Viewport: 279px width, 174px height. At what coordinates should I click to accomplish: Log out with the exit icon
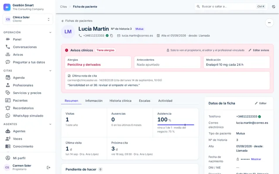48,167
